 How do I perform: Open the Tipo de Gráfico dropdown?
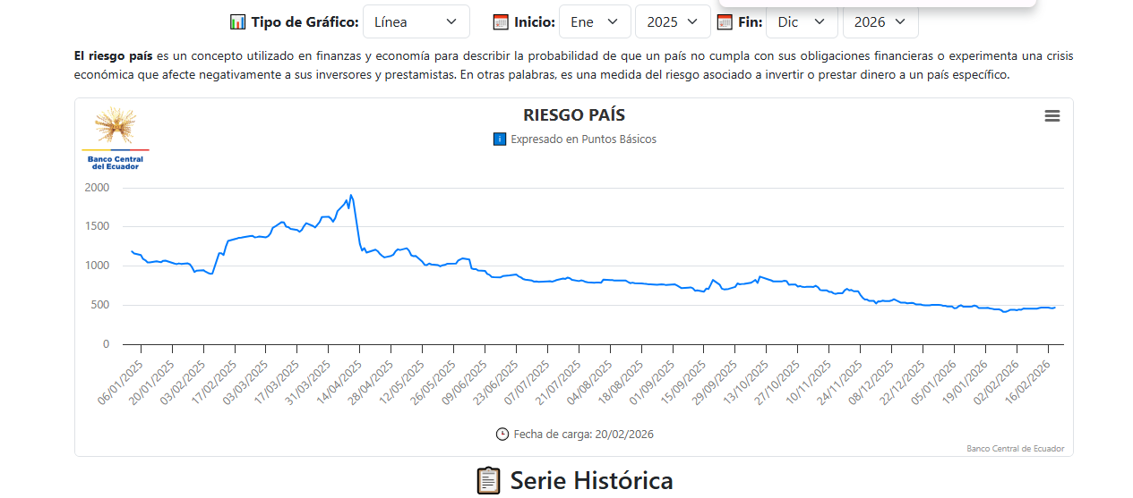coord(416,21)
